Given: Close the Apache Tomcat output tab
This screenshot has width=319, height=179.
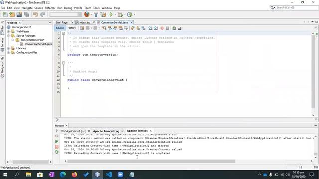Looking at the screenshot, I should coord(151,131).
